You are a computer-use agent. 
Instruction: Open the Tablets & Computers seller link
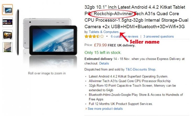[104, 32]
